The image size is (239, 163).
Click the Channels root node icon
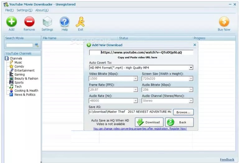click(7, 58)
